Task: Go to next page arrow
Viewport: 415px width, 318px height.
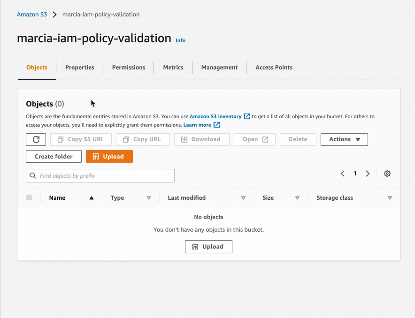Action: [368, 174]
